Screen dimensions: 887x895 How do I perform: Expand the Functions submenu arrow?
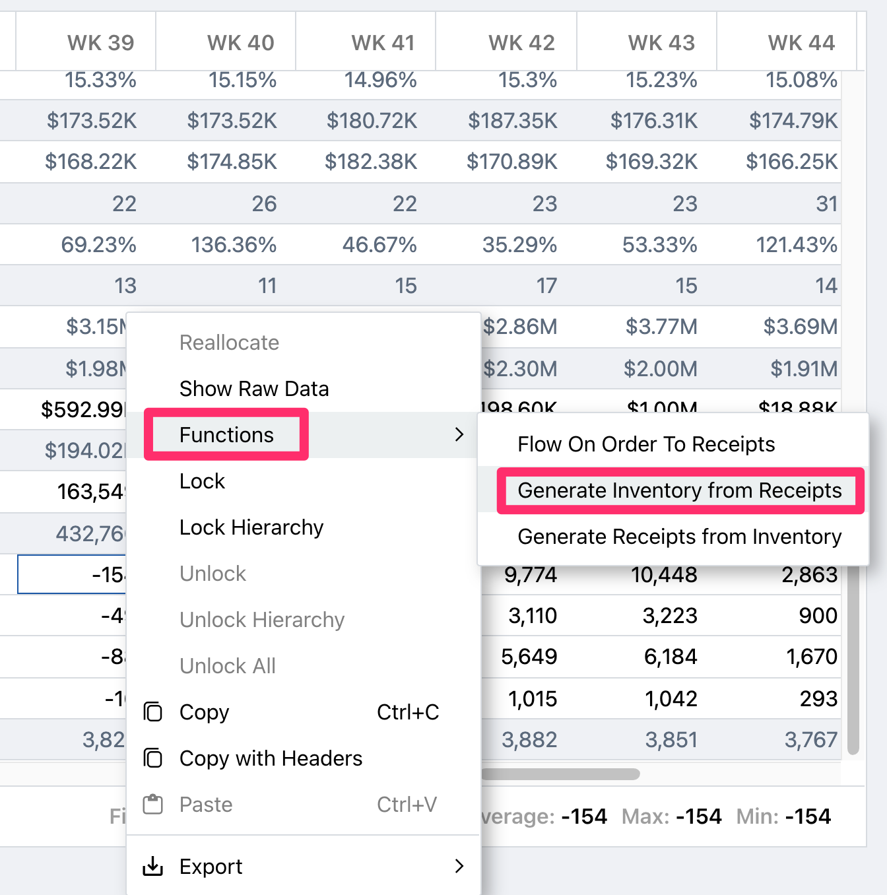(x=459, y=434)
